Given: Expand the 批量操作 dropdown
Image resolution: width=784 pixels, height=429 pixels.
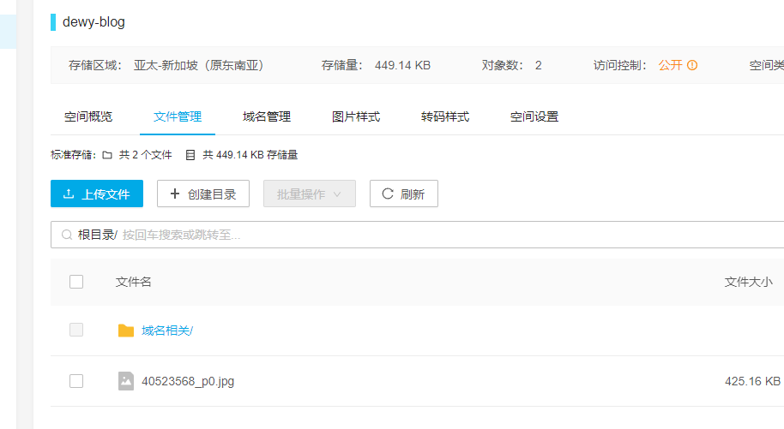Looking at the screenshot, I should click(x=310, y=194).
